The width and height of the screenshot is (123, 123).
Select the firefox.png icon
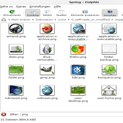(x=78, y=49)
